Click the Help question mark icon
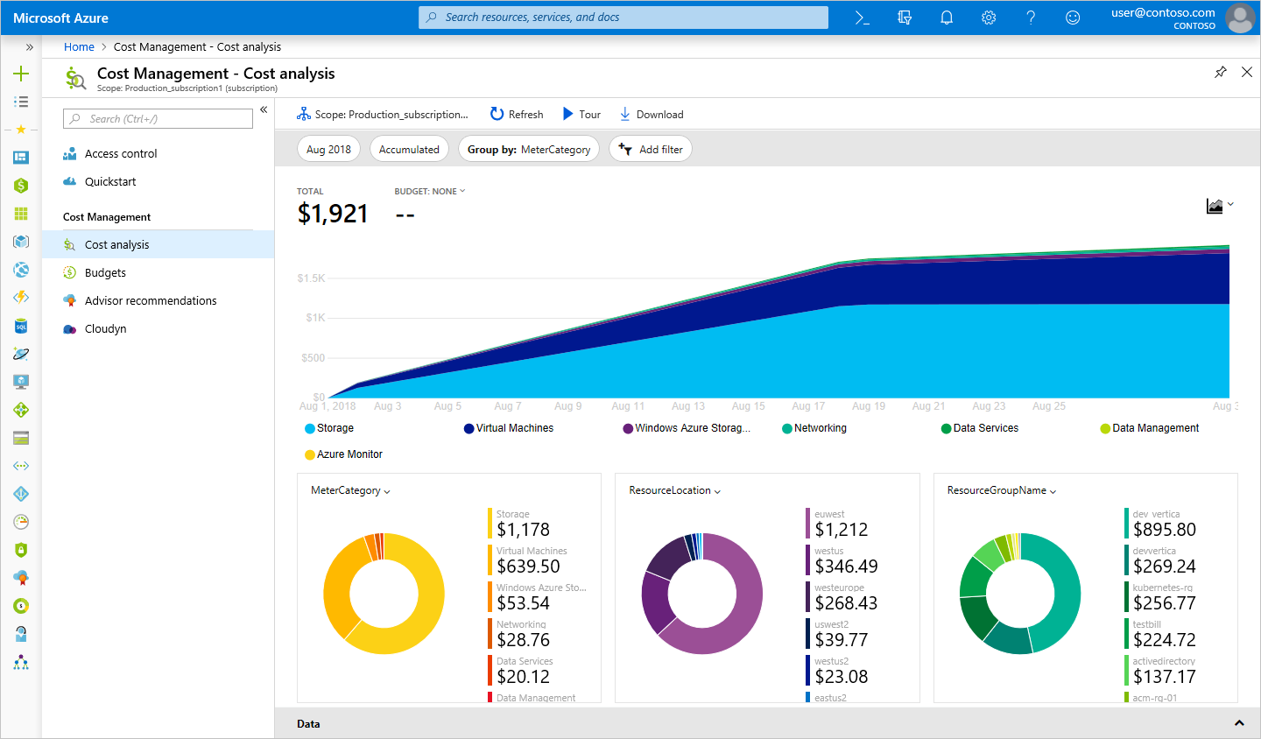1261x739 pixels. click(x=1031, y=18)
